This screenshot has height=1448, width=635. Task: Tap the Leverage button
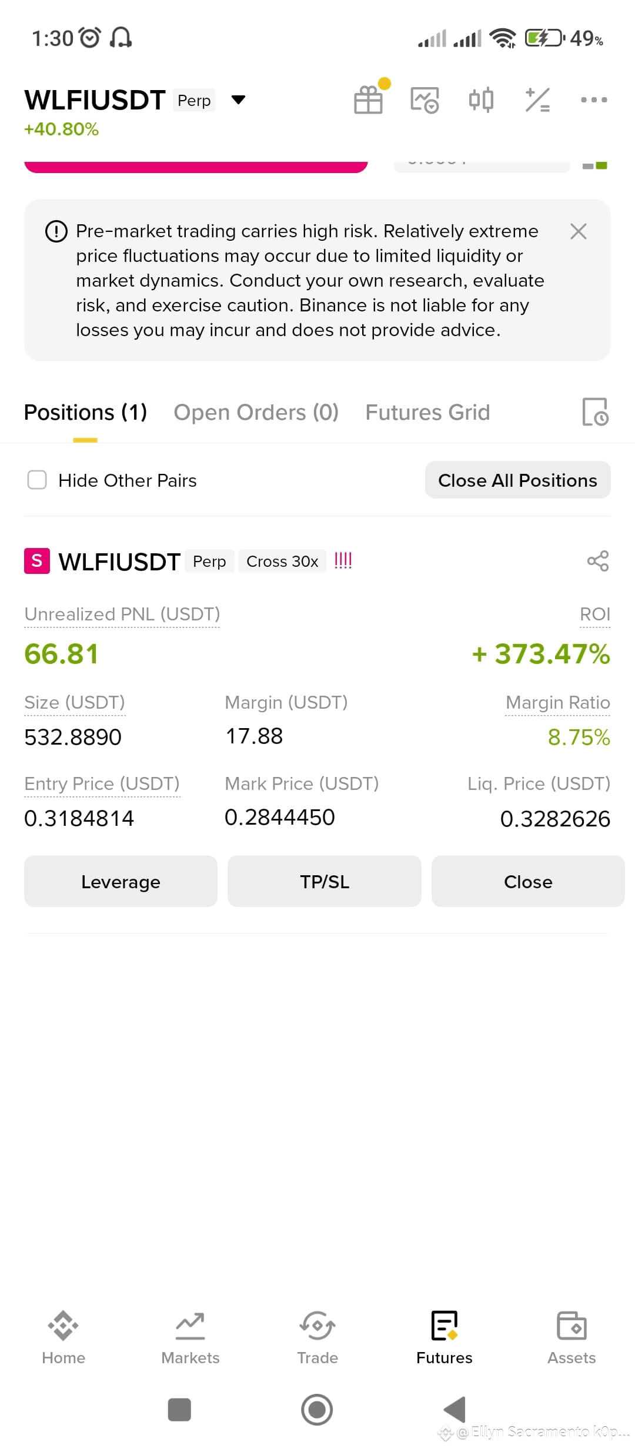coord(121,881)
